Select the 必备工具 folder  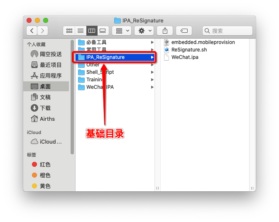[x=115, y=42]
